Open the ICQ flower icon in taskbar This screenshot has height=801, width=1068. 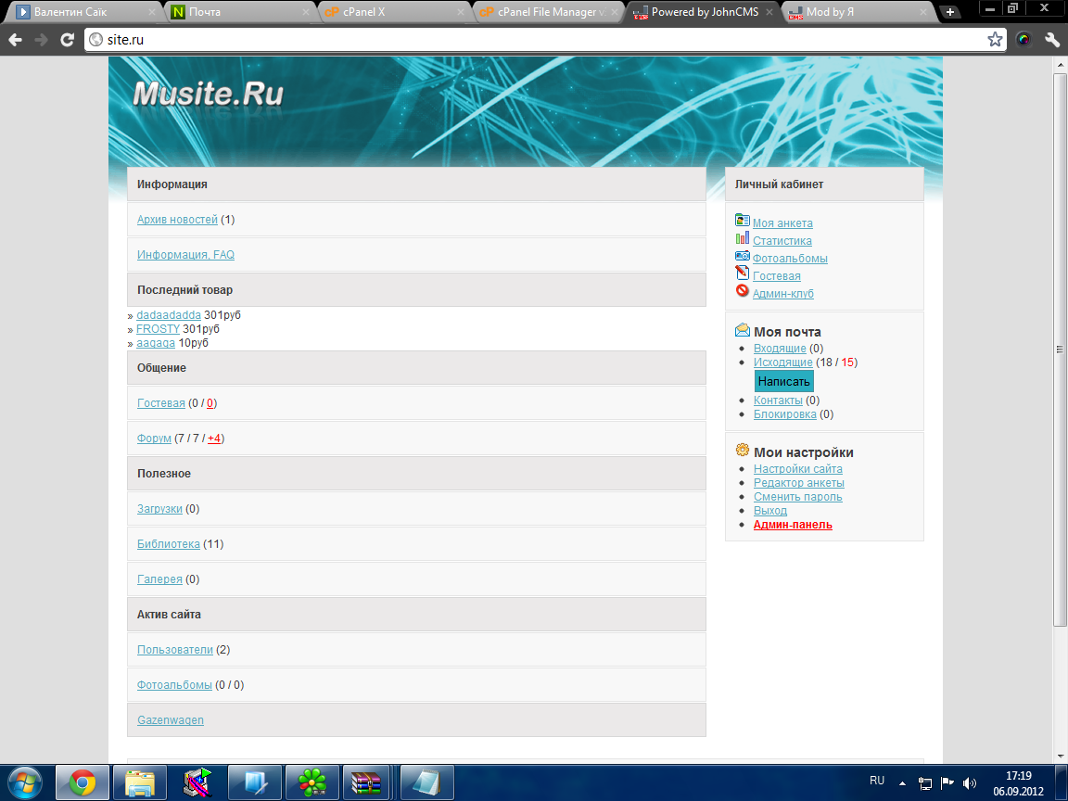[311, 783]
